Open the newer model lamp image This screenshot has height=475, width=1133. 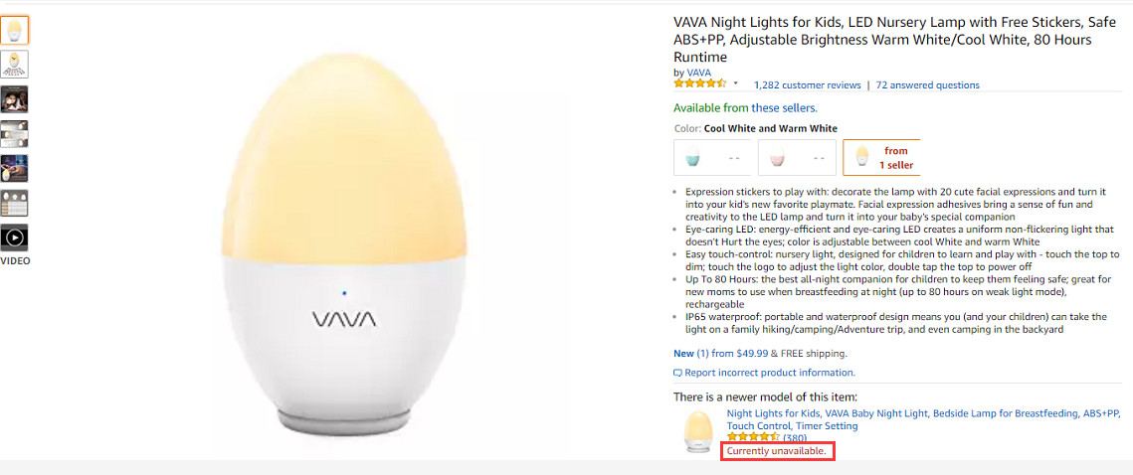point(697,431)
